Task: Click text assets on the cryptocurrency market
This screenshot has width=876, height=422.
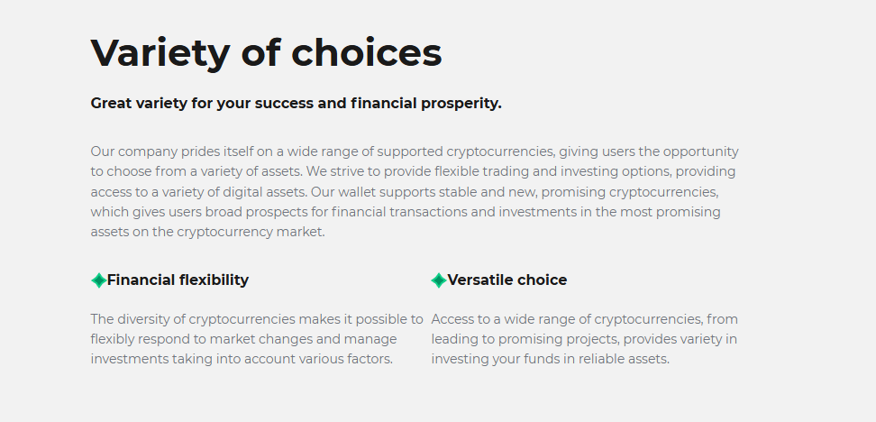Action: pyautogui.click(x=208, y=232)
